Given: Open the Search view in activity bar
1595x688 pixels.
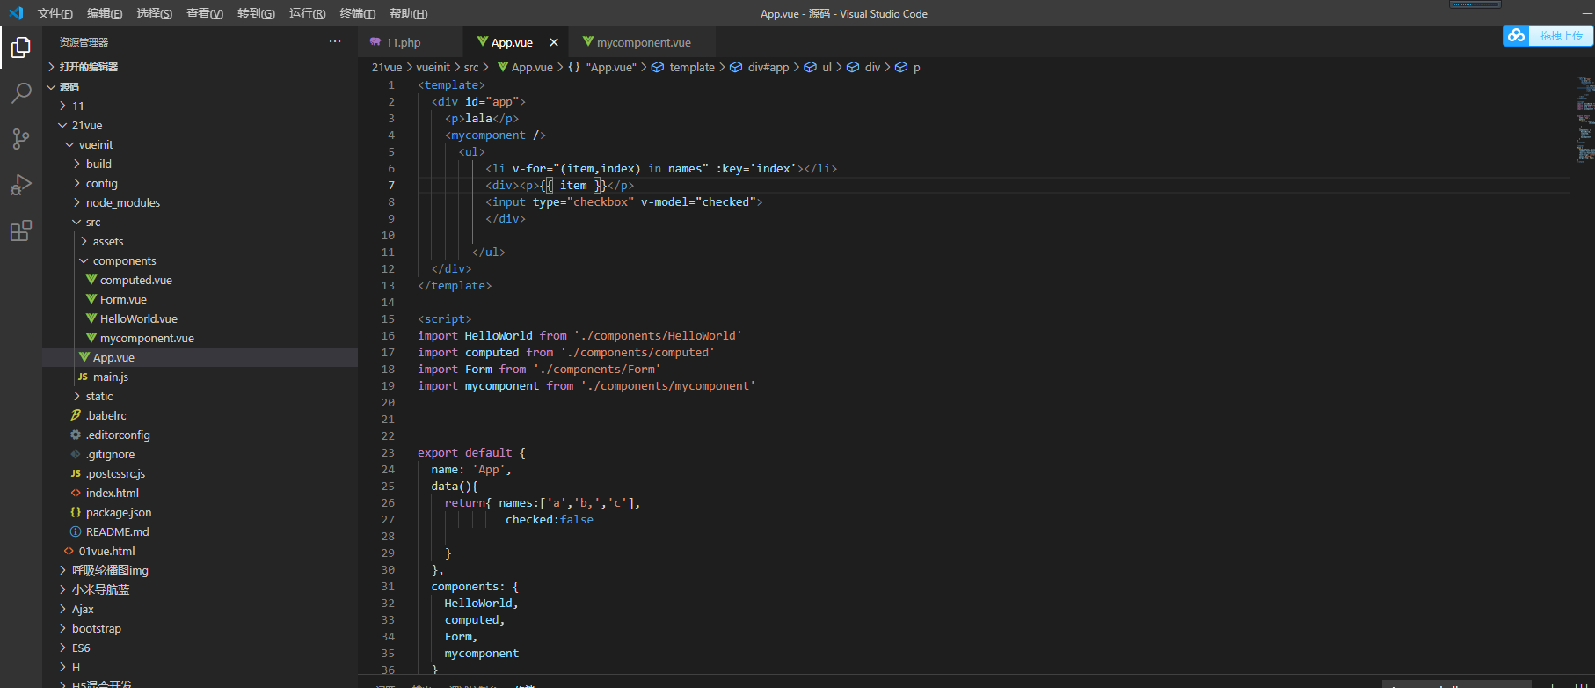Looking at the screenshot, I should click(x=21, y=93).
